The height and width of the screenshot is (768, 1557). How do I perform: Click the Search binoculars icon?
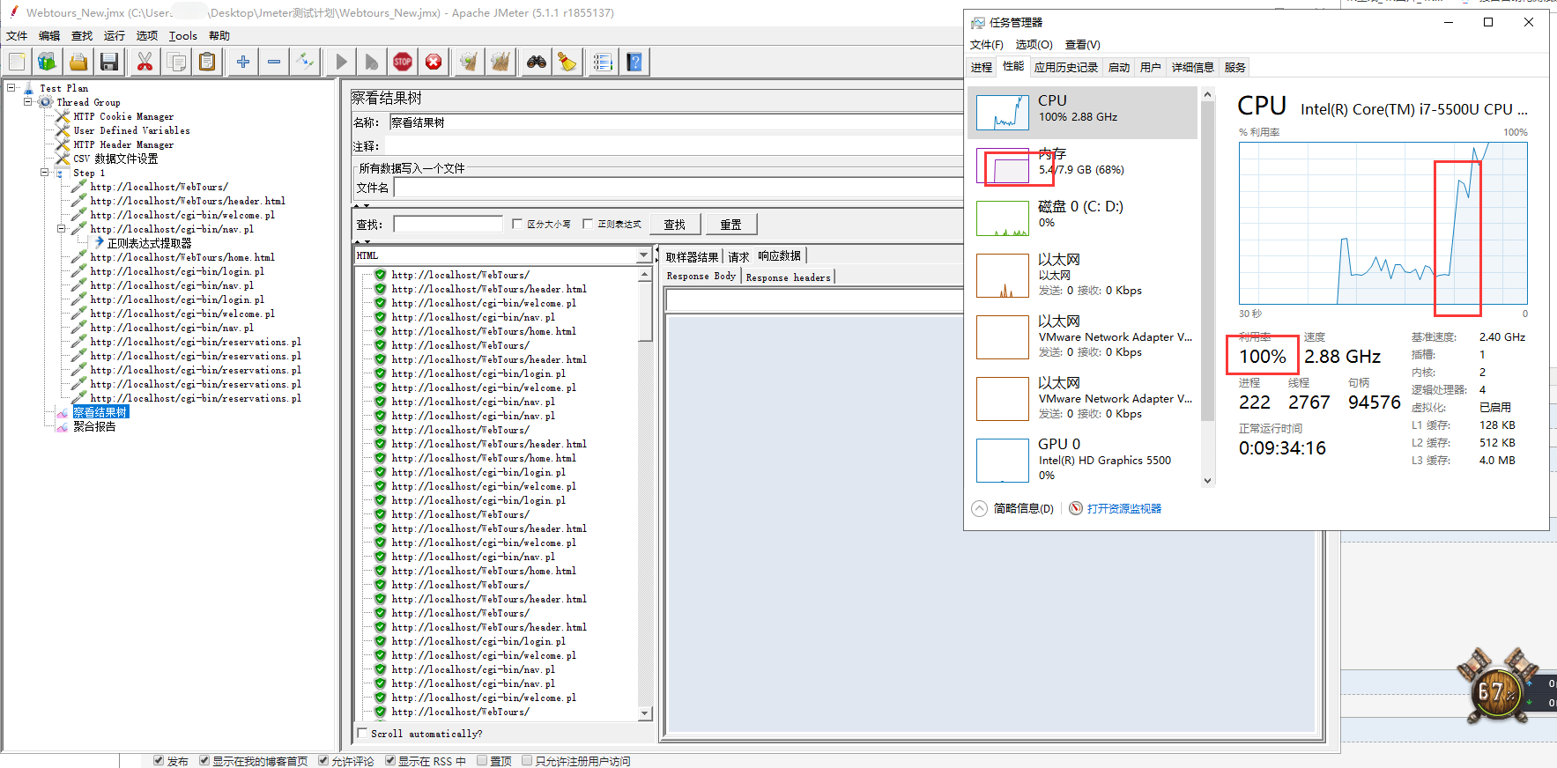[x=537, y=62]
